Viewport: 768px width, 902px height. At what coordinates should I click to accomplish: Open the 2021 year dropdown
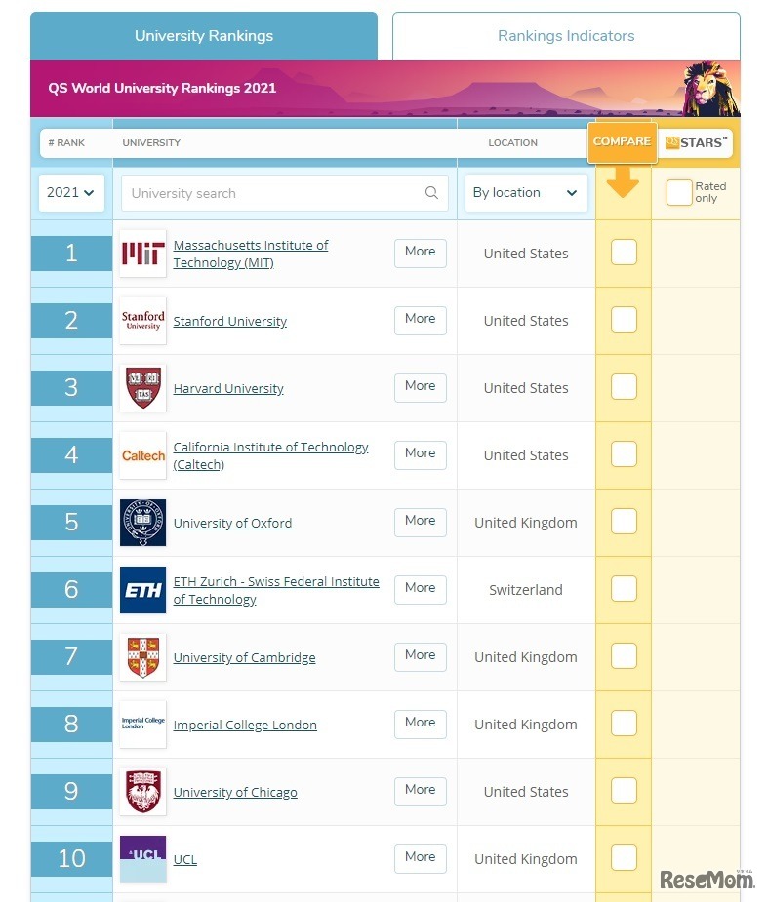tap(69, 192)
